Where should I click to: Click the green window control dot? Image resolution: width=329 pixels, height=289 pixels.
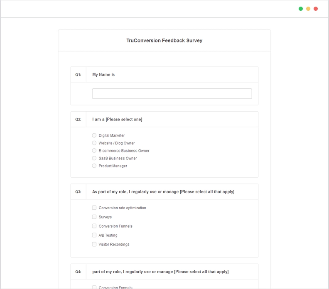[301, 9]
